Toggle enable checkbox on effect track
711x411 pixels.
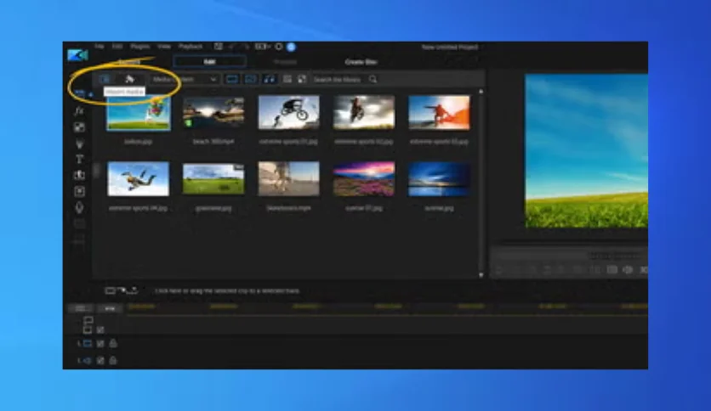pyautogui.click(x=100, y=329)
